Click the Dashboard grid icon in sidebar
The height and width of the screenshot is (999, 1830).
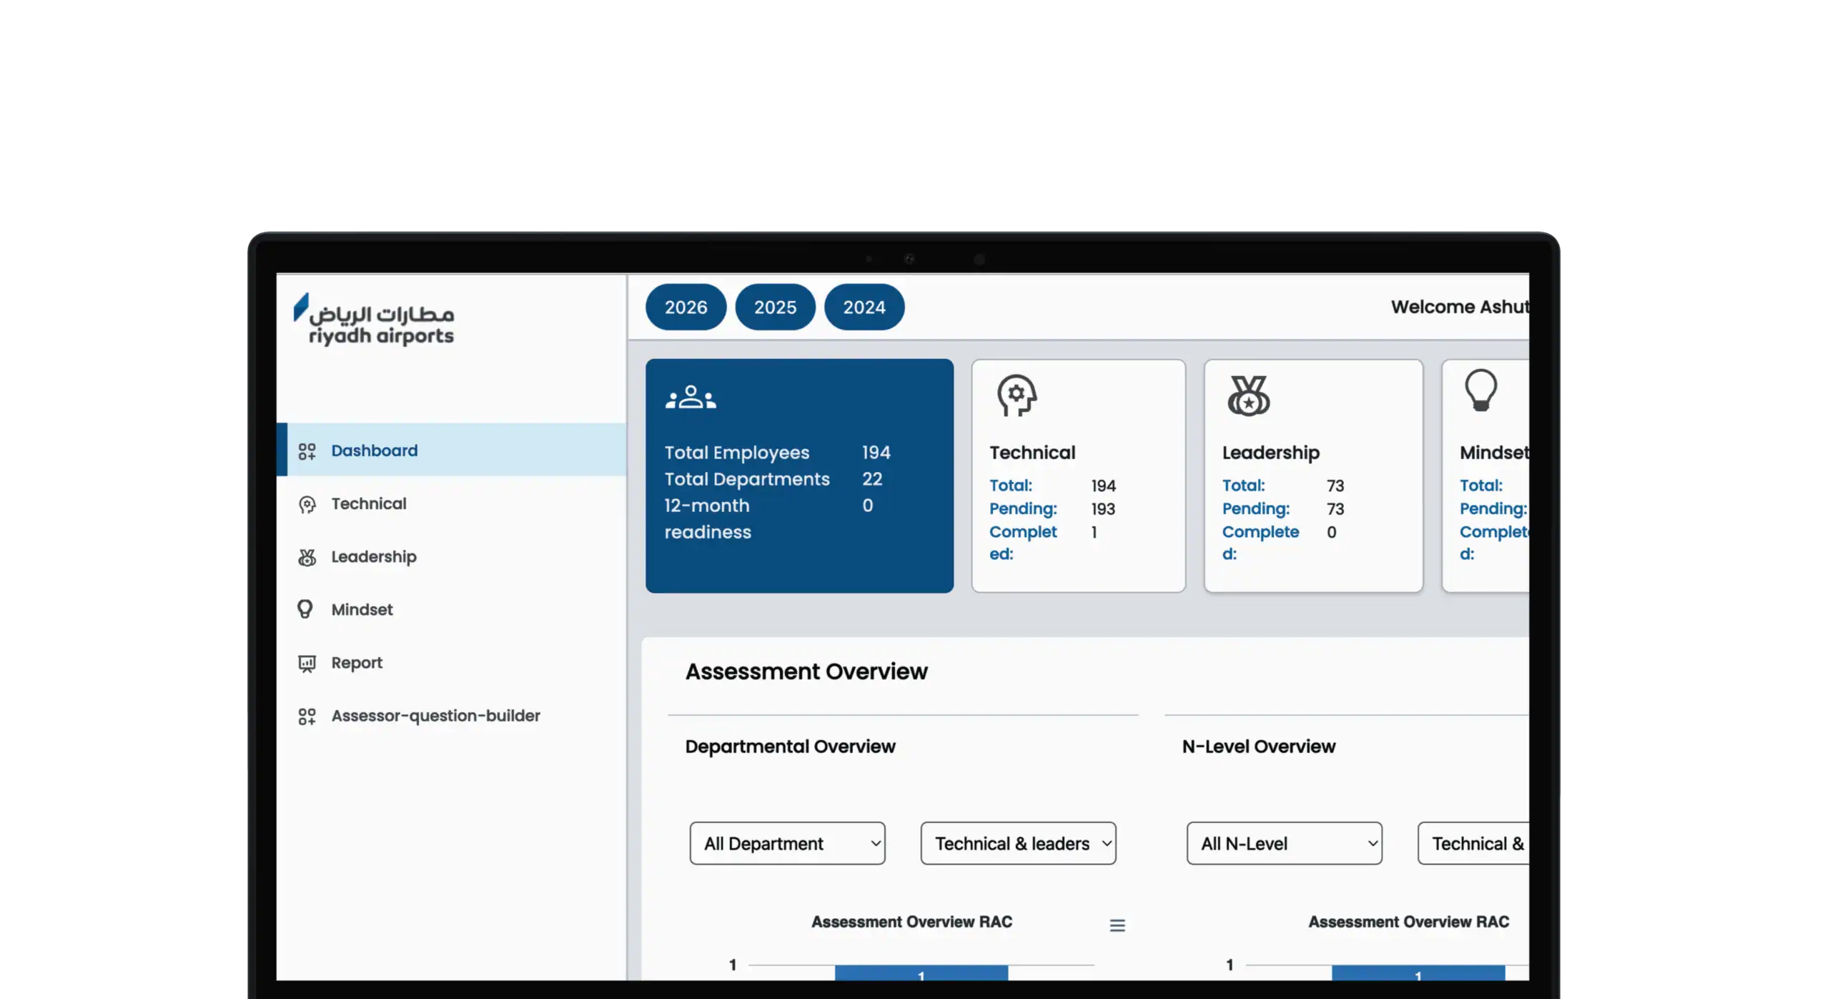(307, 451)
